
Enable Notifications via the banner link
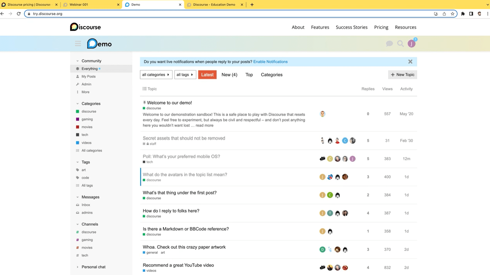[x=270, y=61]
